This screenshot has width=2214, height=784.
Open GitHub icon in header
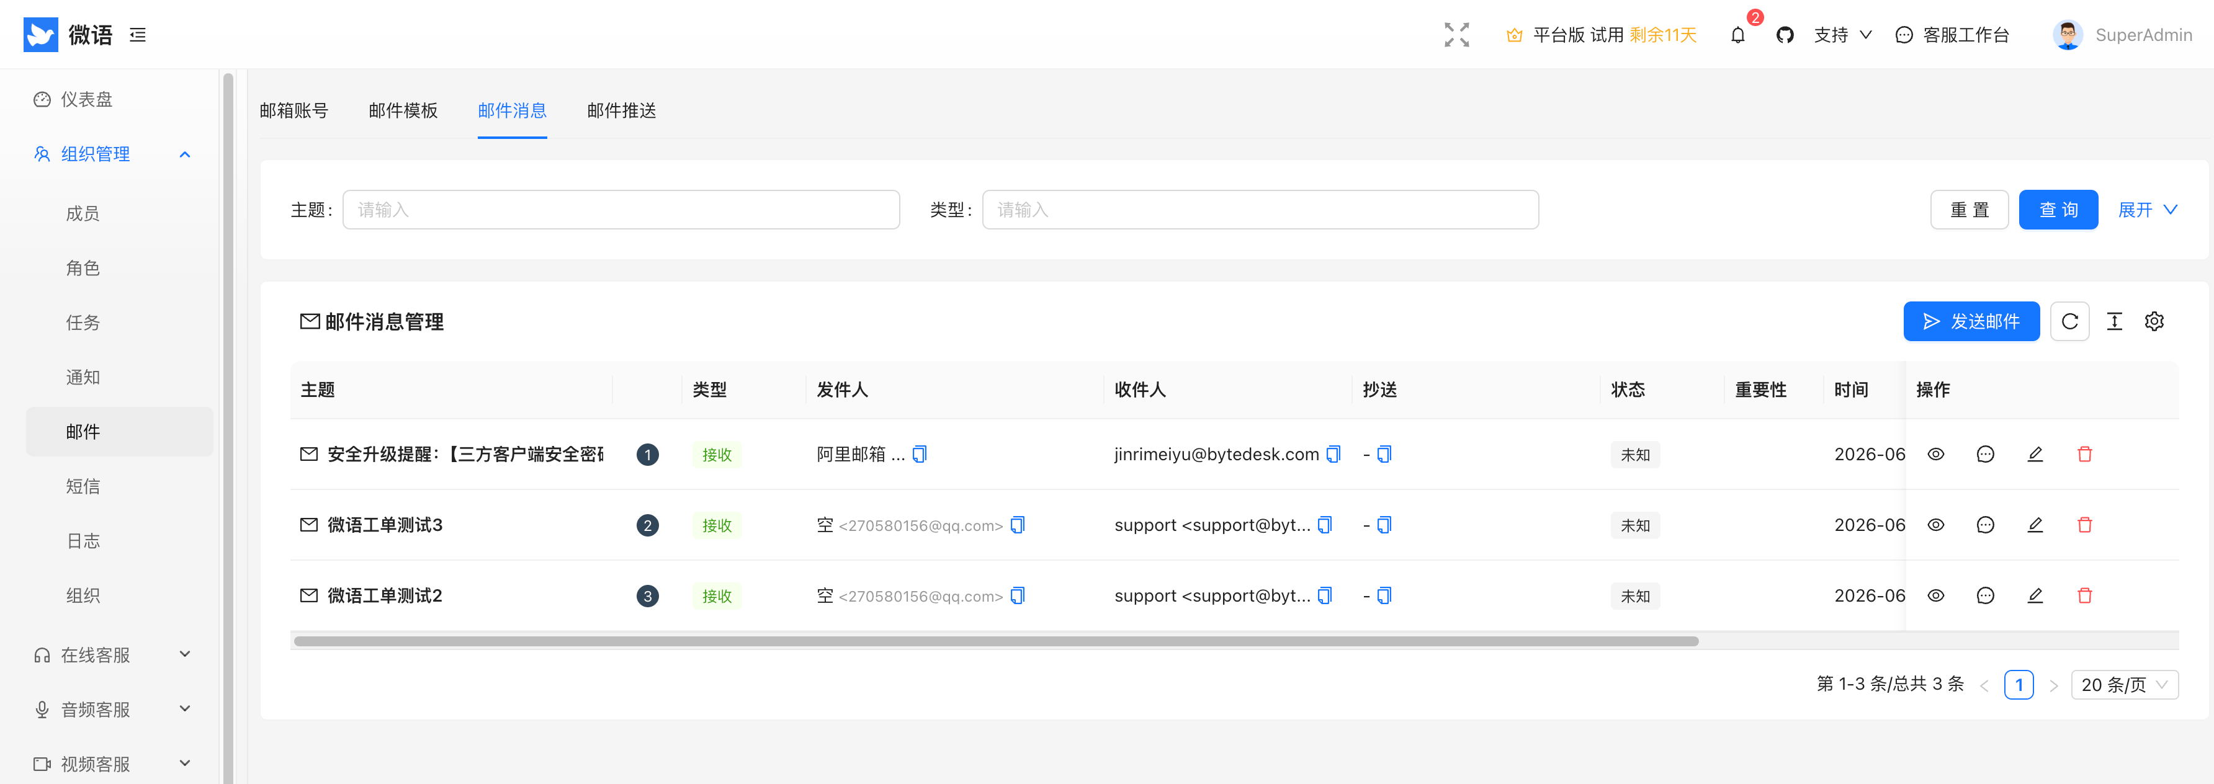coord(1784,35)
